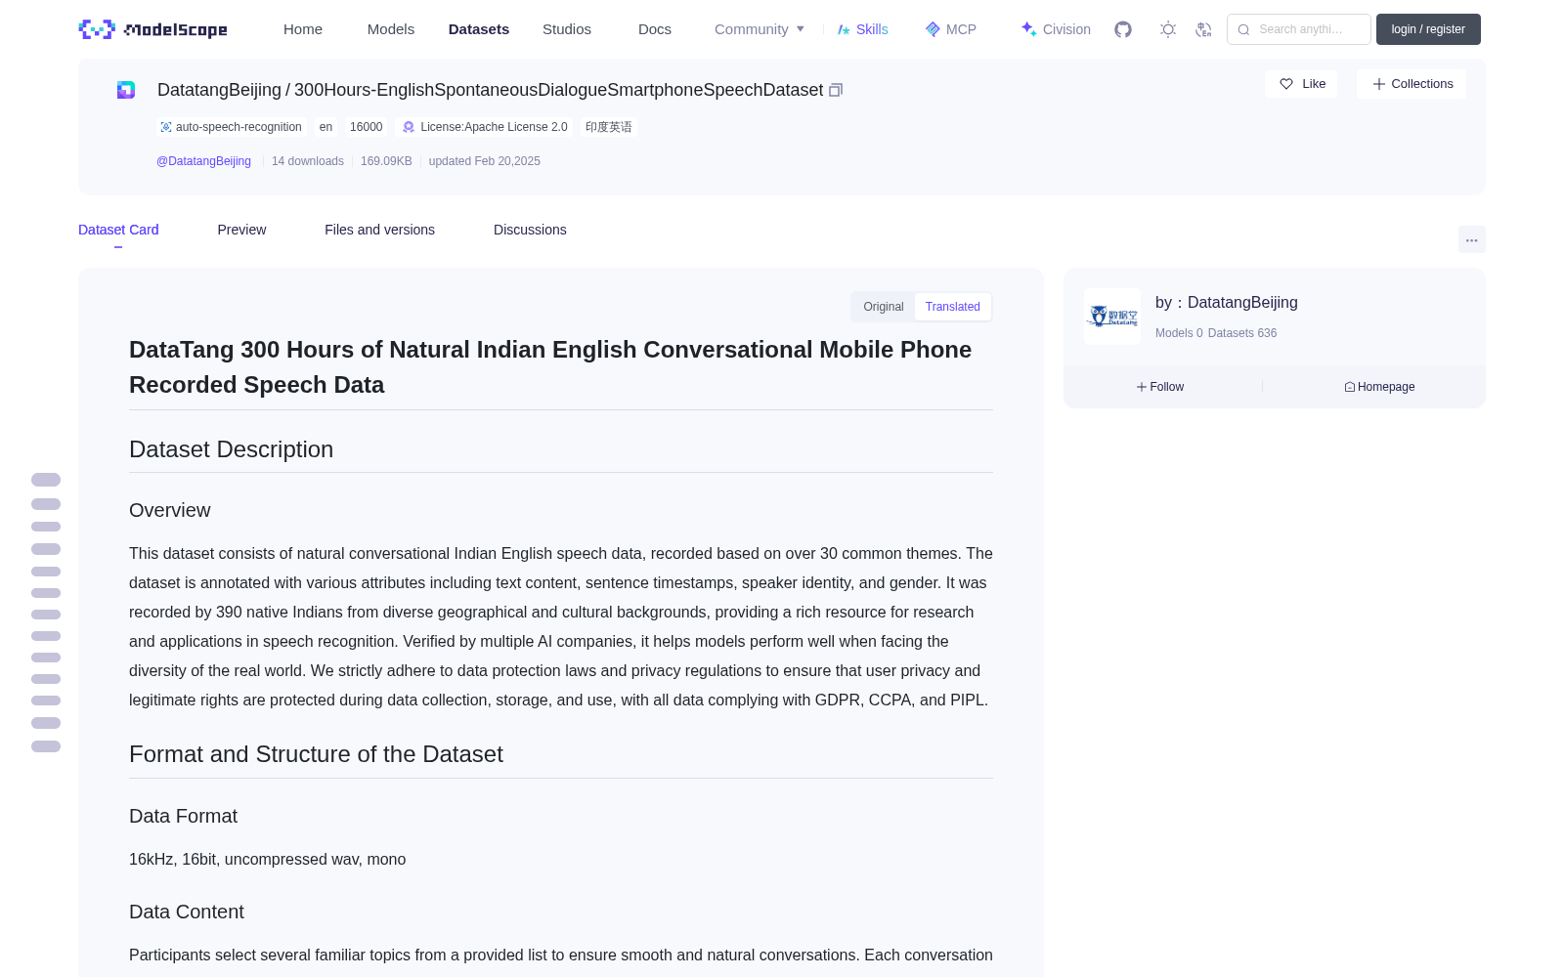1564x977 pixels.
Task: Select the Dataset Card tab
Action: point(118,230)
